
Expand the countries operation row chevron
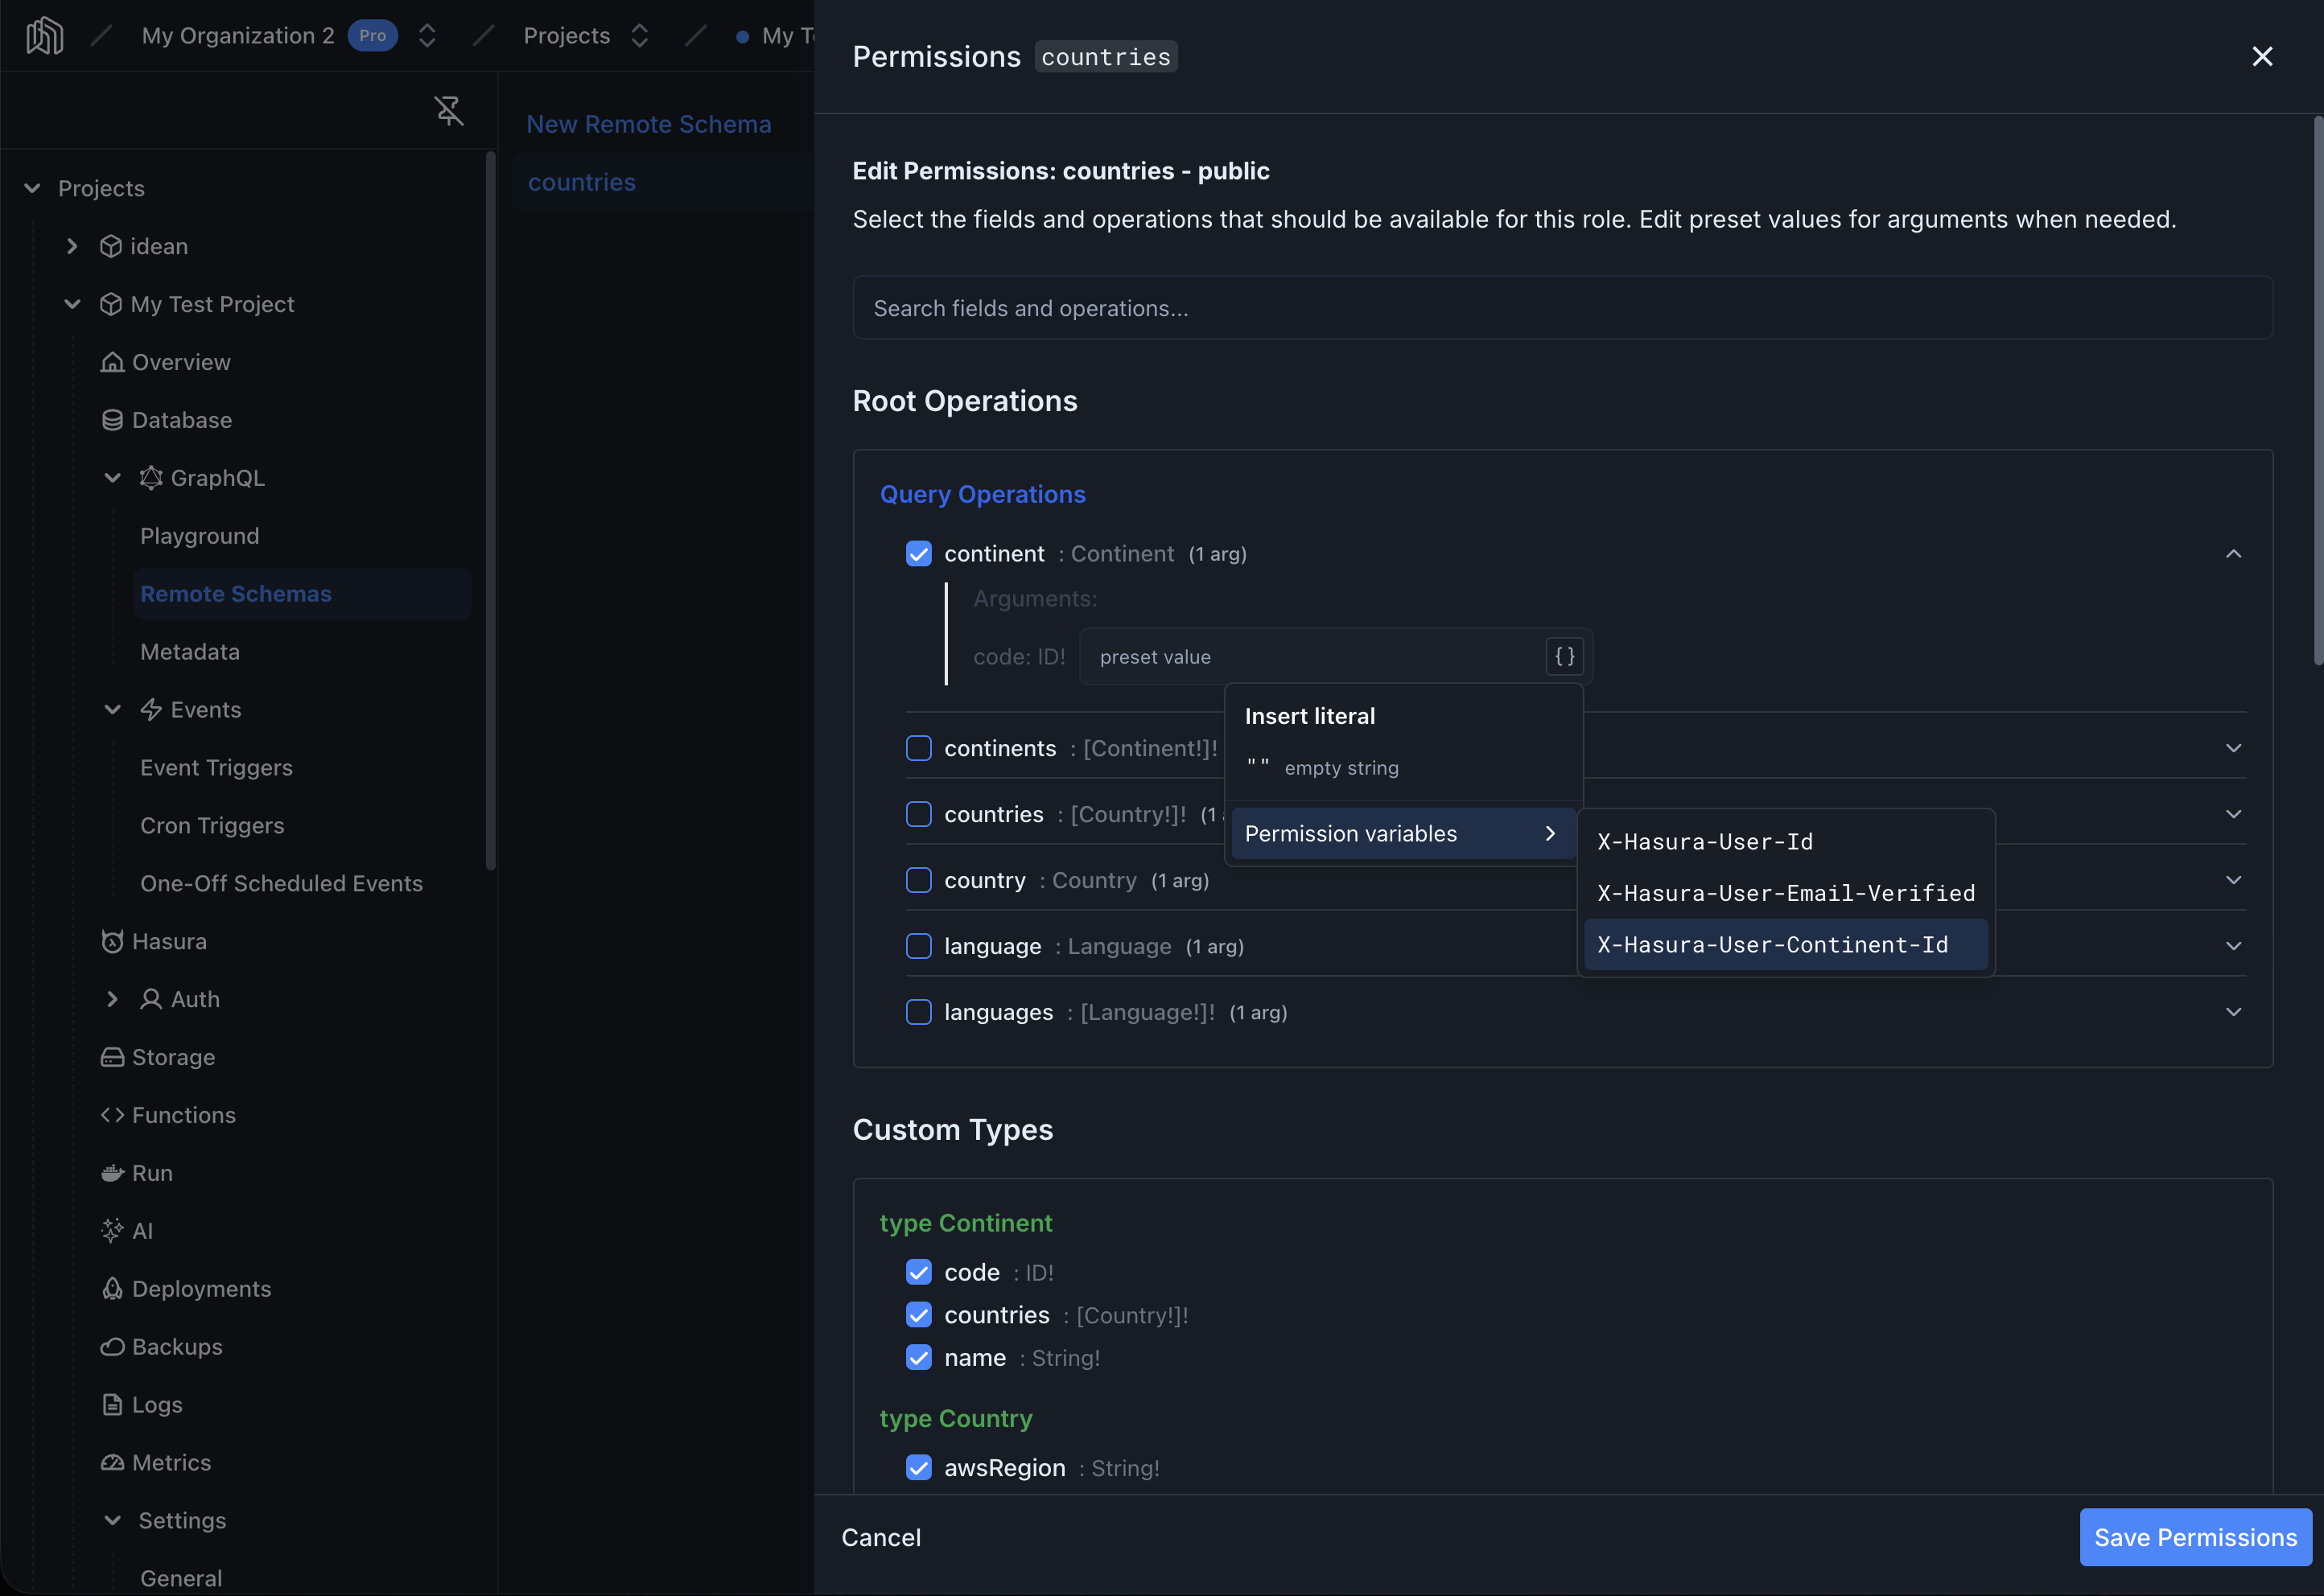[2233, 814]
